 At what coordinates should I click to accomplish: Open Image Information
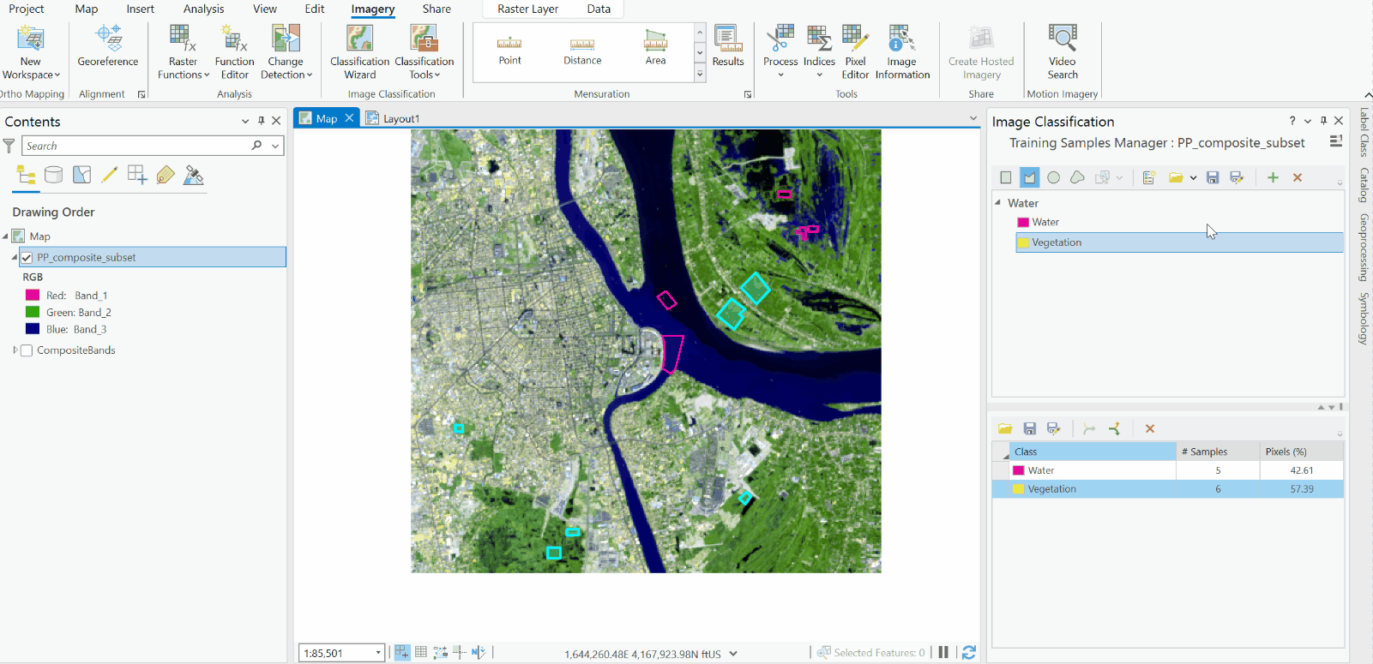click(902, 52)
